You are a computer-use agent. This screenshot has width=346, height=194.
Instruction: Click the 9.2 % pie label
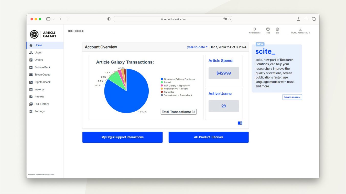pos(98,86)
